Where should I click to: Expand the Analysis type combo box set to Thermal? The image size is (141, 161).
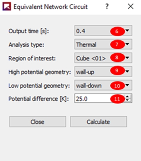(103, 44)
